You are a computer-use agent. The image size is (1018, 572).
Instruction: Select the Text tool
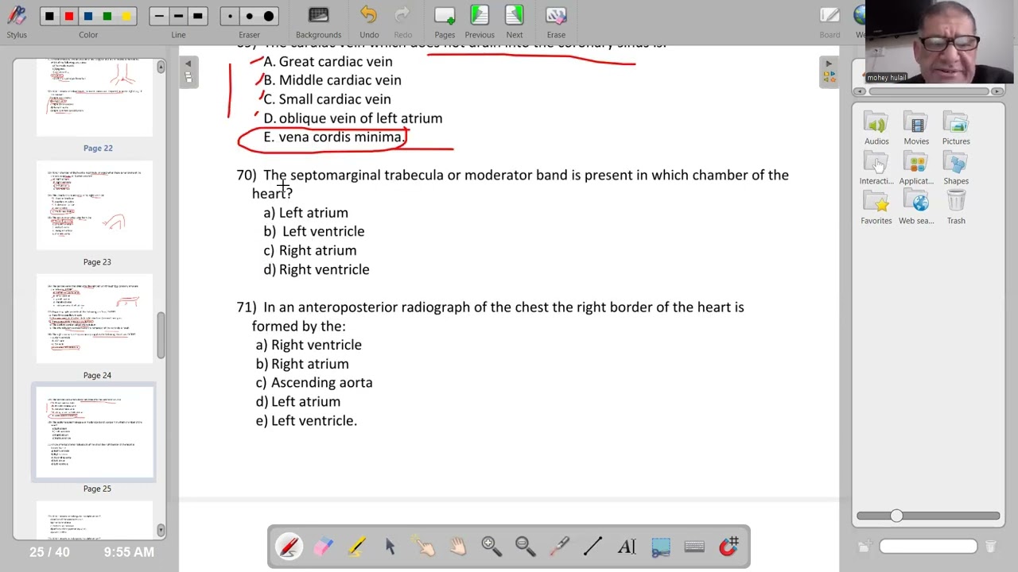pos(627,546)
